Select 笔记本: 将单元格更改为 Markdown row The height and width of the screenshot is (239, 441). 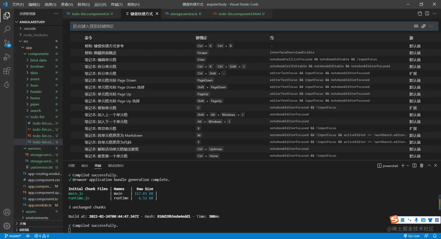(254, 135)
